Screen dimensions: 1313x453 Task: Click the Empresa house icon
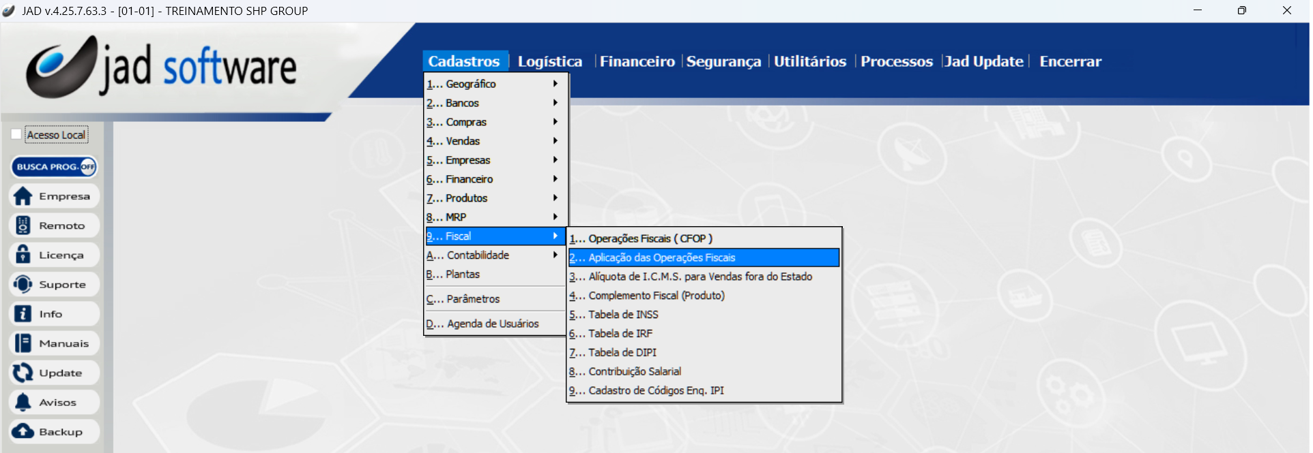(x=23, y=196)
